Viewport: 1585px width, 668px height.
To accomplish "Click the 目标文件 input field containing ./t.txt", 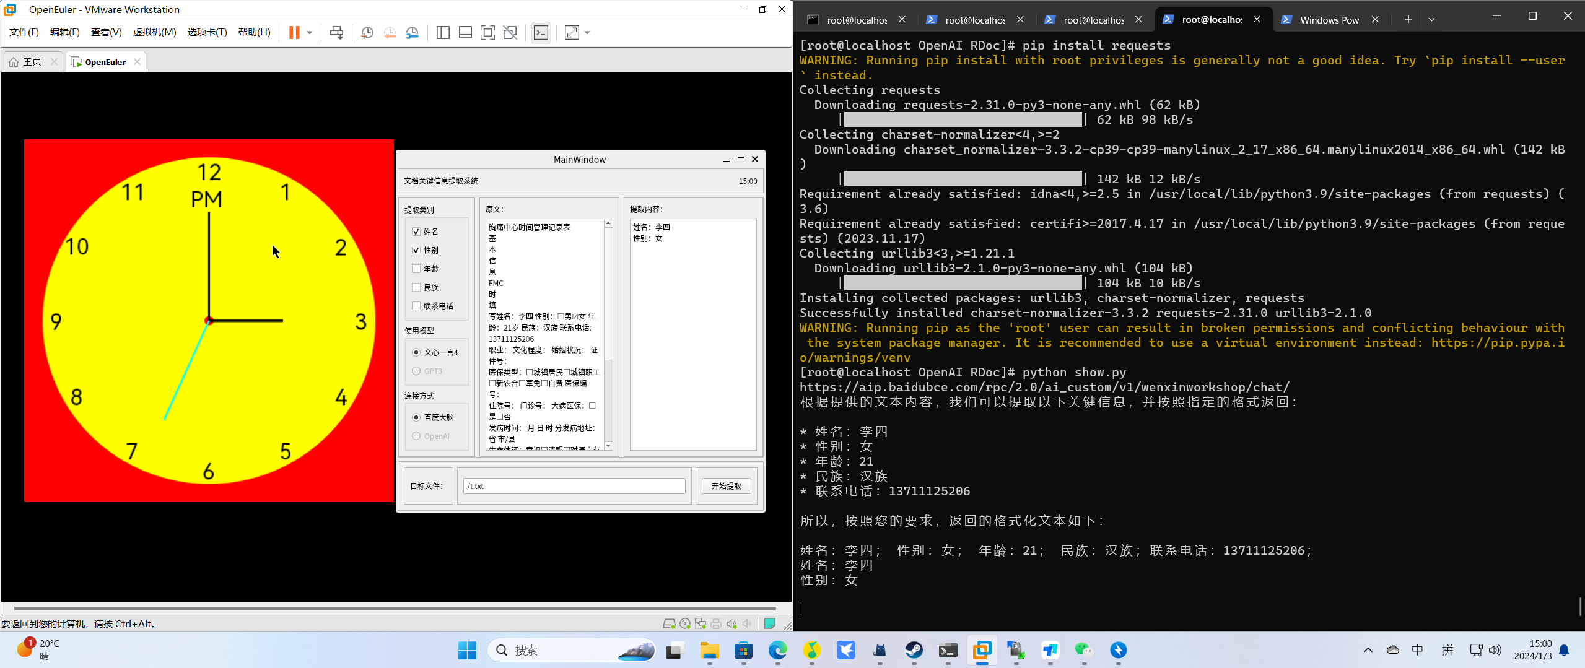I will tap(574, 486).
